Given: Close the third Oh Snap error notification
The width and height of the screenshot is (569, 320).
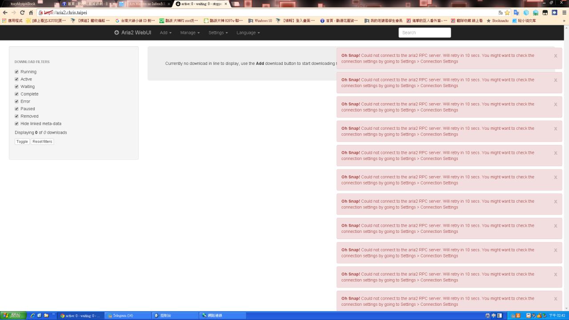Looking at the screenshot, I should [x=555, y=104].
